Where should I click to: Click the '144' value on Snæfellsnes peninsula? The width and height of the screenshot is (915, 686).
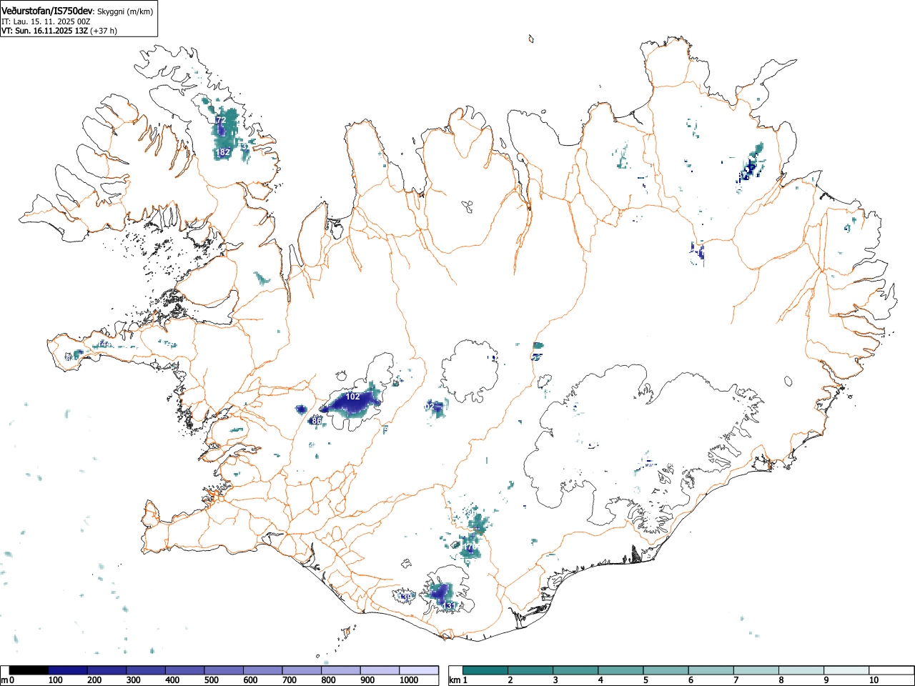coord(104,344)
